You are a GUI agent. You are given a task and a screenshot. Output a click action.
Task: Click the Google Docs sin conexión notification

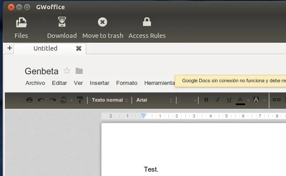[231, 81]
